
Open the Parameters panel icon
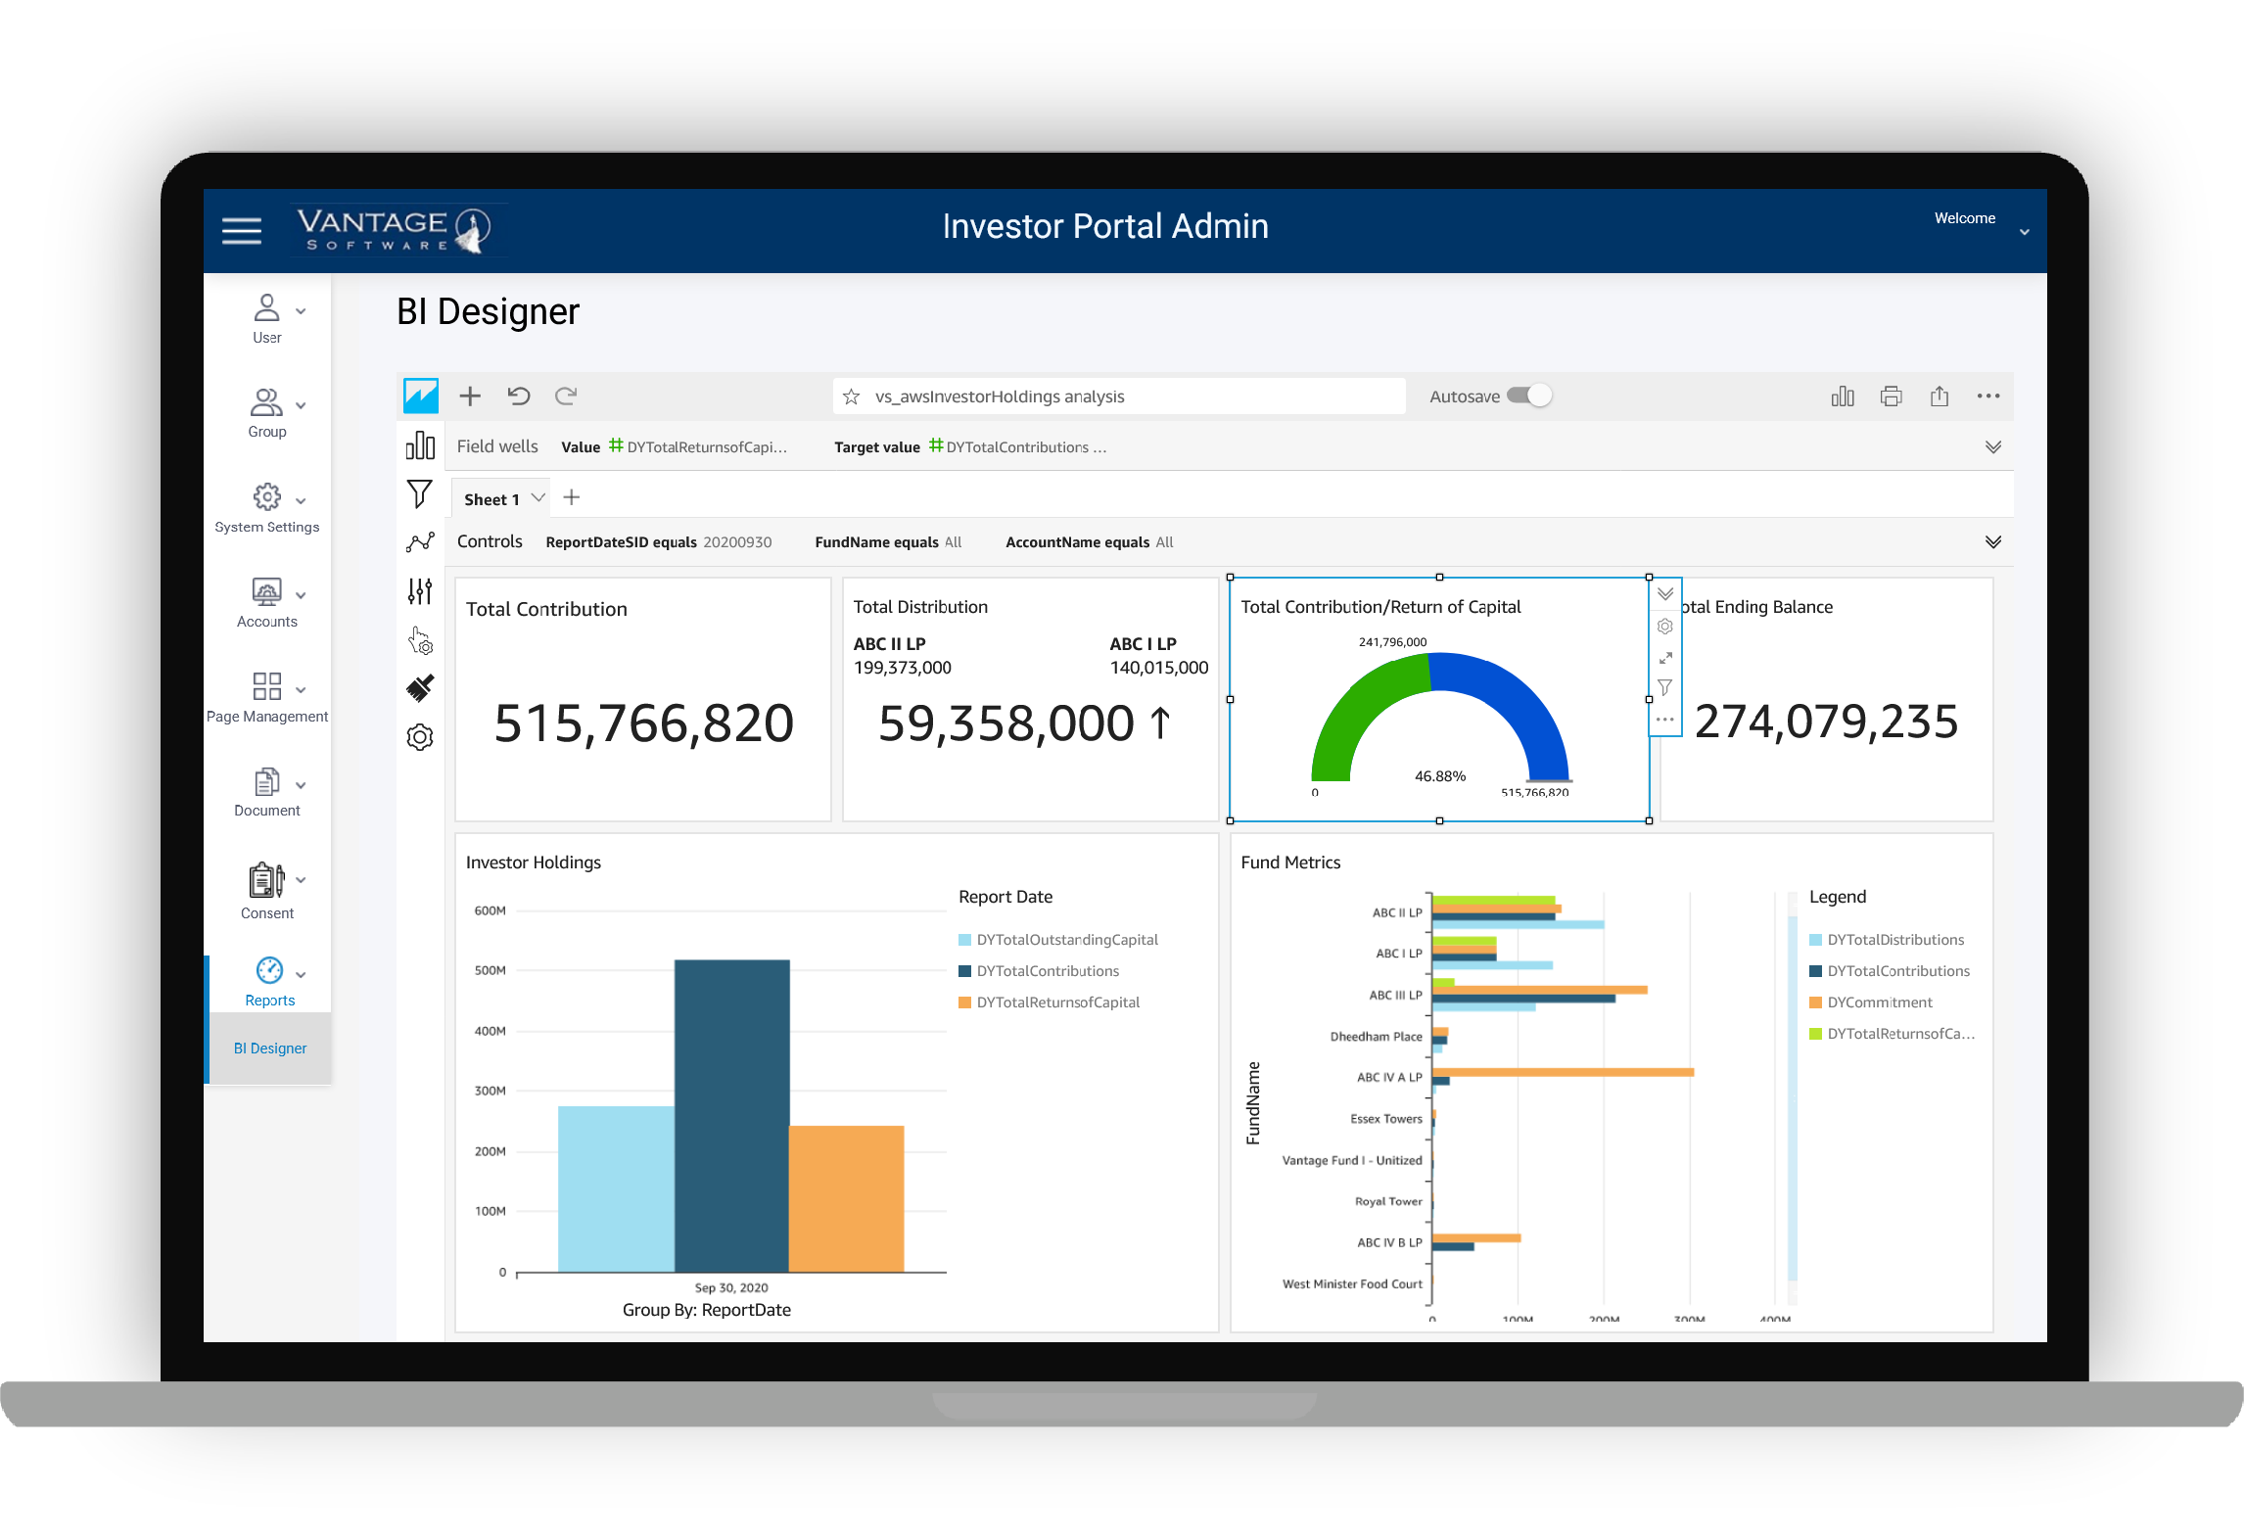click(420, 590)
